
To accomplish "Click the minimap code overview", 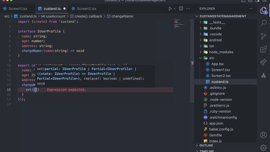I will tap(179, 24).
